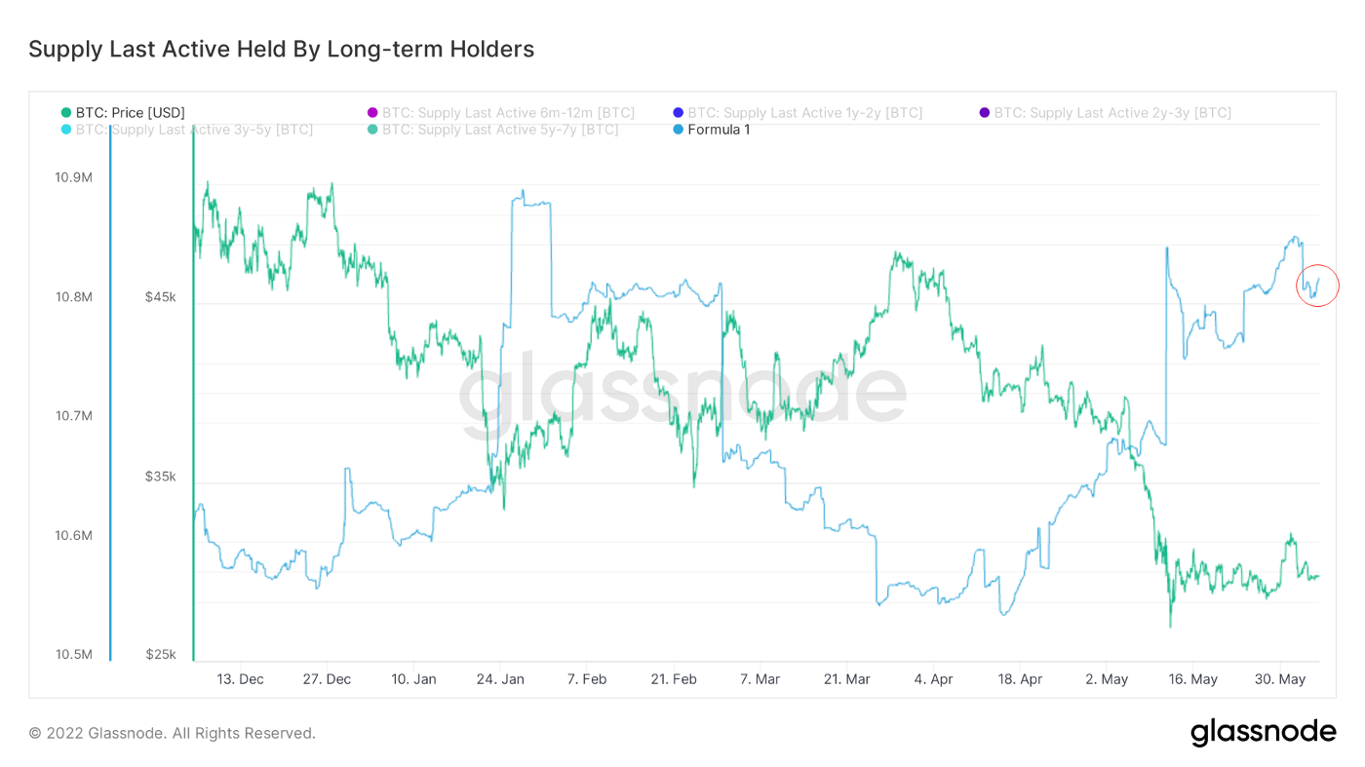Screen dimensions: 1365x767
Task: Click the chart title text
Action: click(281, 49)
